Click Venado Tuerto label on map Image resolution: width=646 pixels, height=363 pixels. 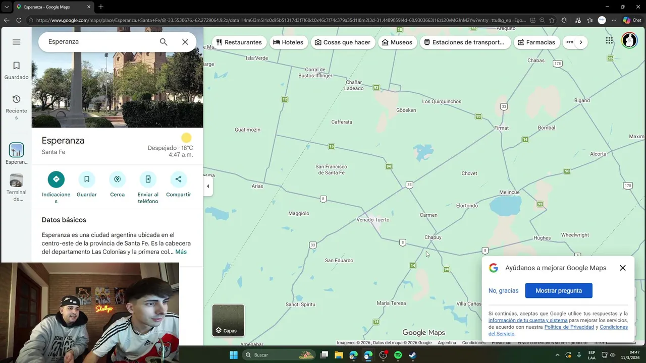(x=373, y=220)
